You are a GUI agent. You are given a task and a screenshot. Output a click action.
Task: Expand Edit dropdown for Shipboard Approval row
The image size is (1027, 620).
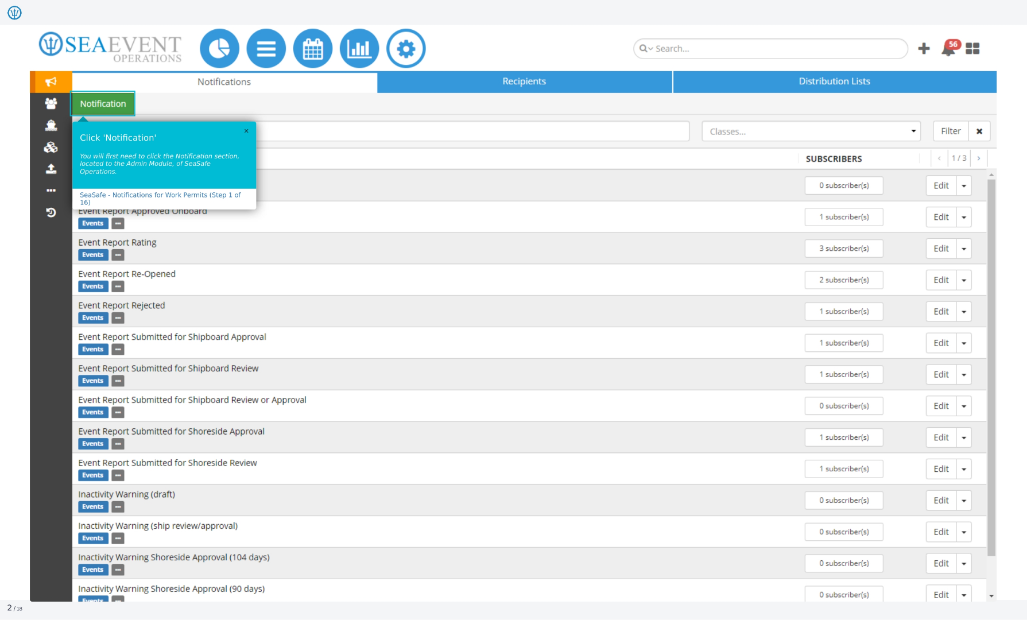964,343
